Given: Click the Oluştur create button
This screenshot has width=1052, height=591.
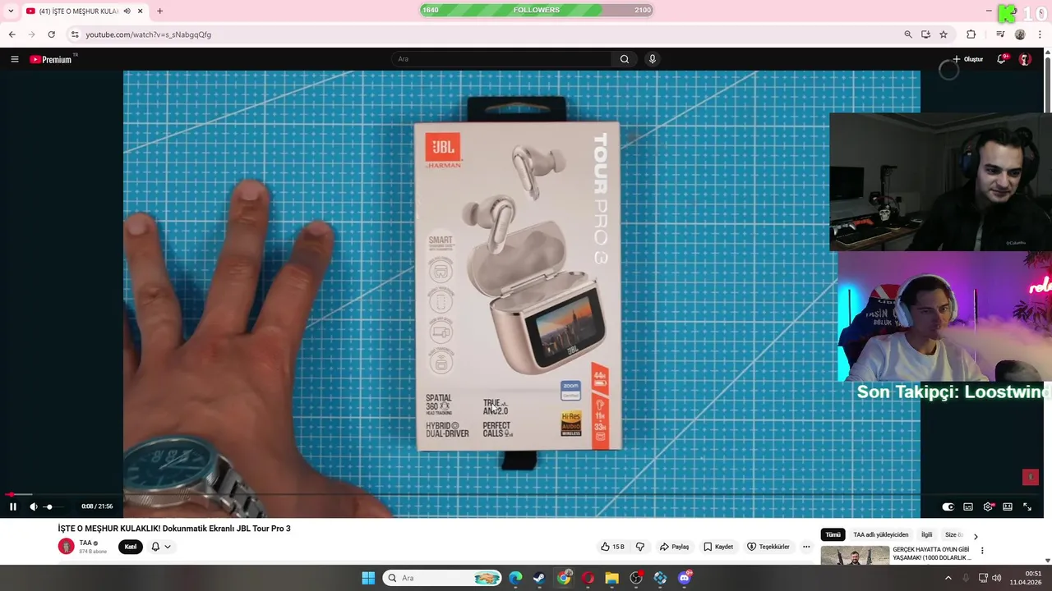Looking at the screenshot, I should pyautogui.click(x=967, y=59).
